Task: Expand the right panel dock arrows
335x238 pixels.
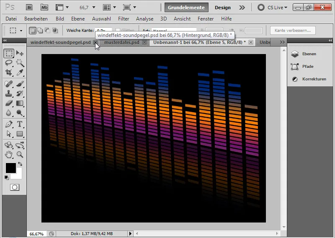Action: point(330,40)
